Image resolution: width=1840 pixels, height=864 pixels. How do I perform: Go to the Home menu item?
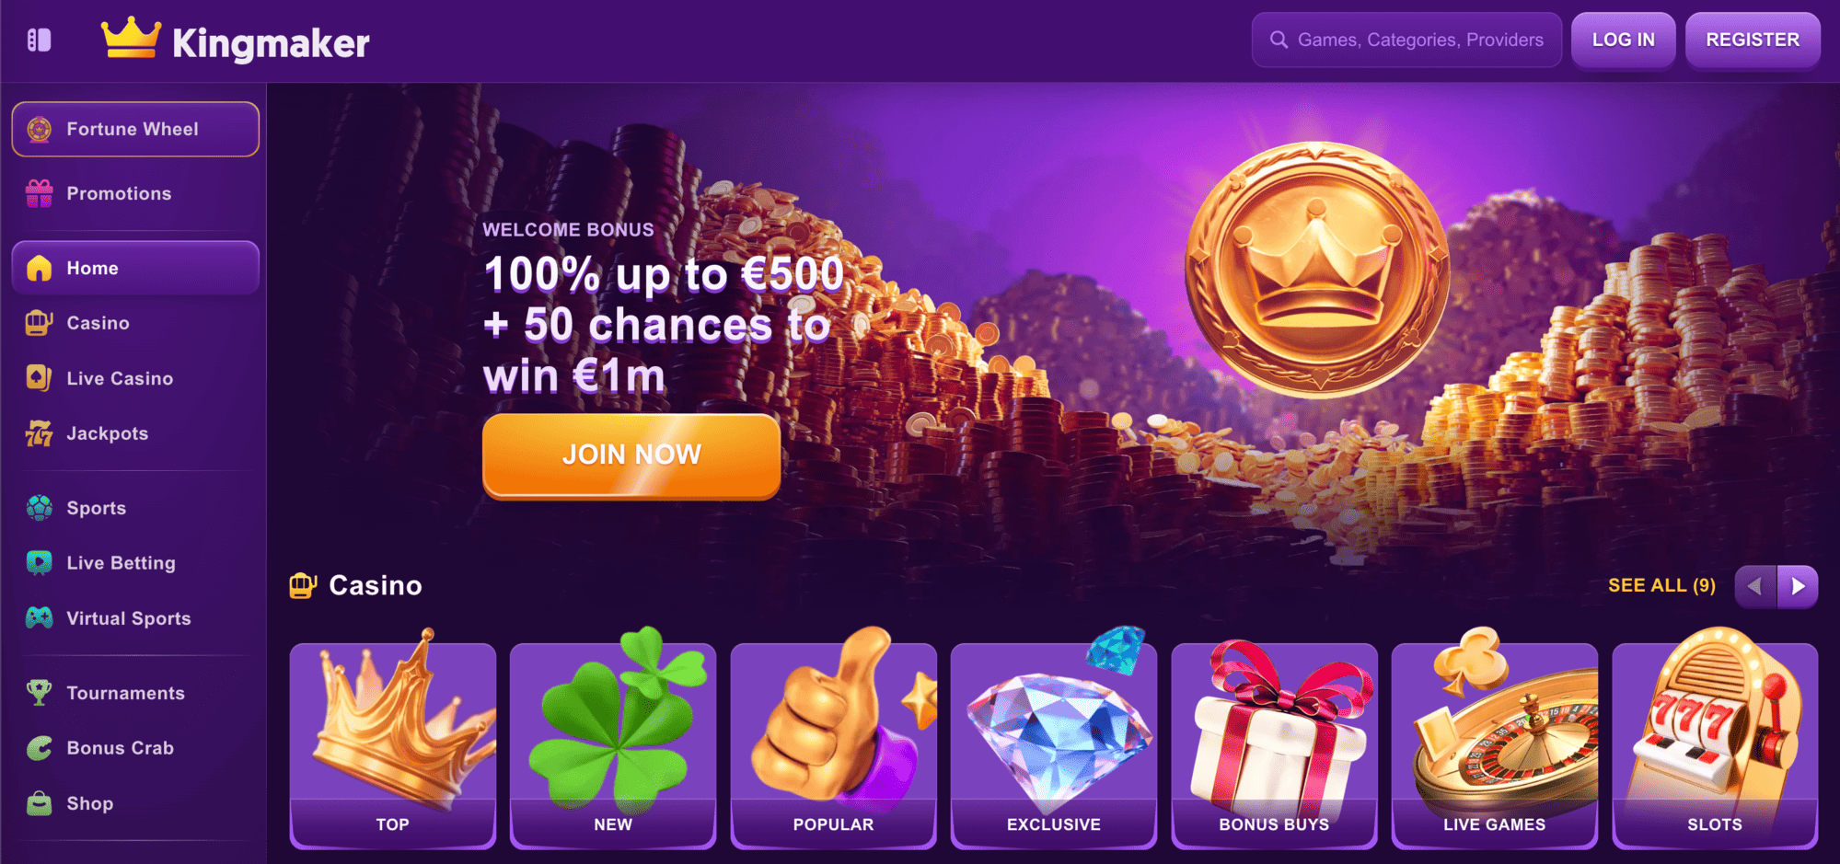click(135, 268)
